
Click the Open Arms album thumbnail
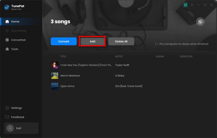coord(55,86)
